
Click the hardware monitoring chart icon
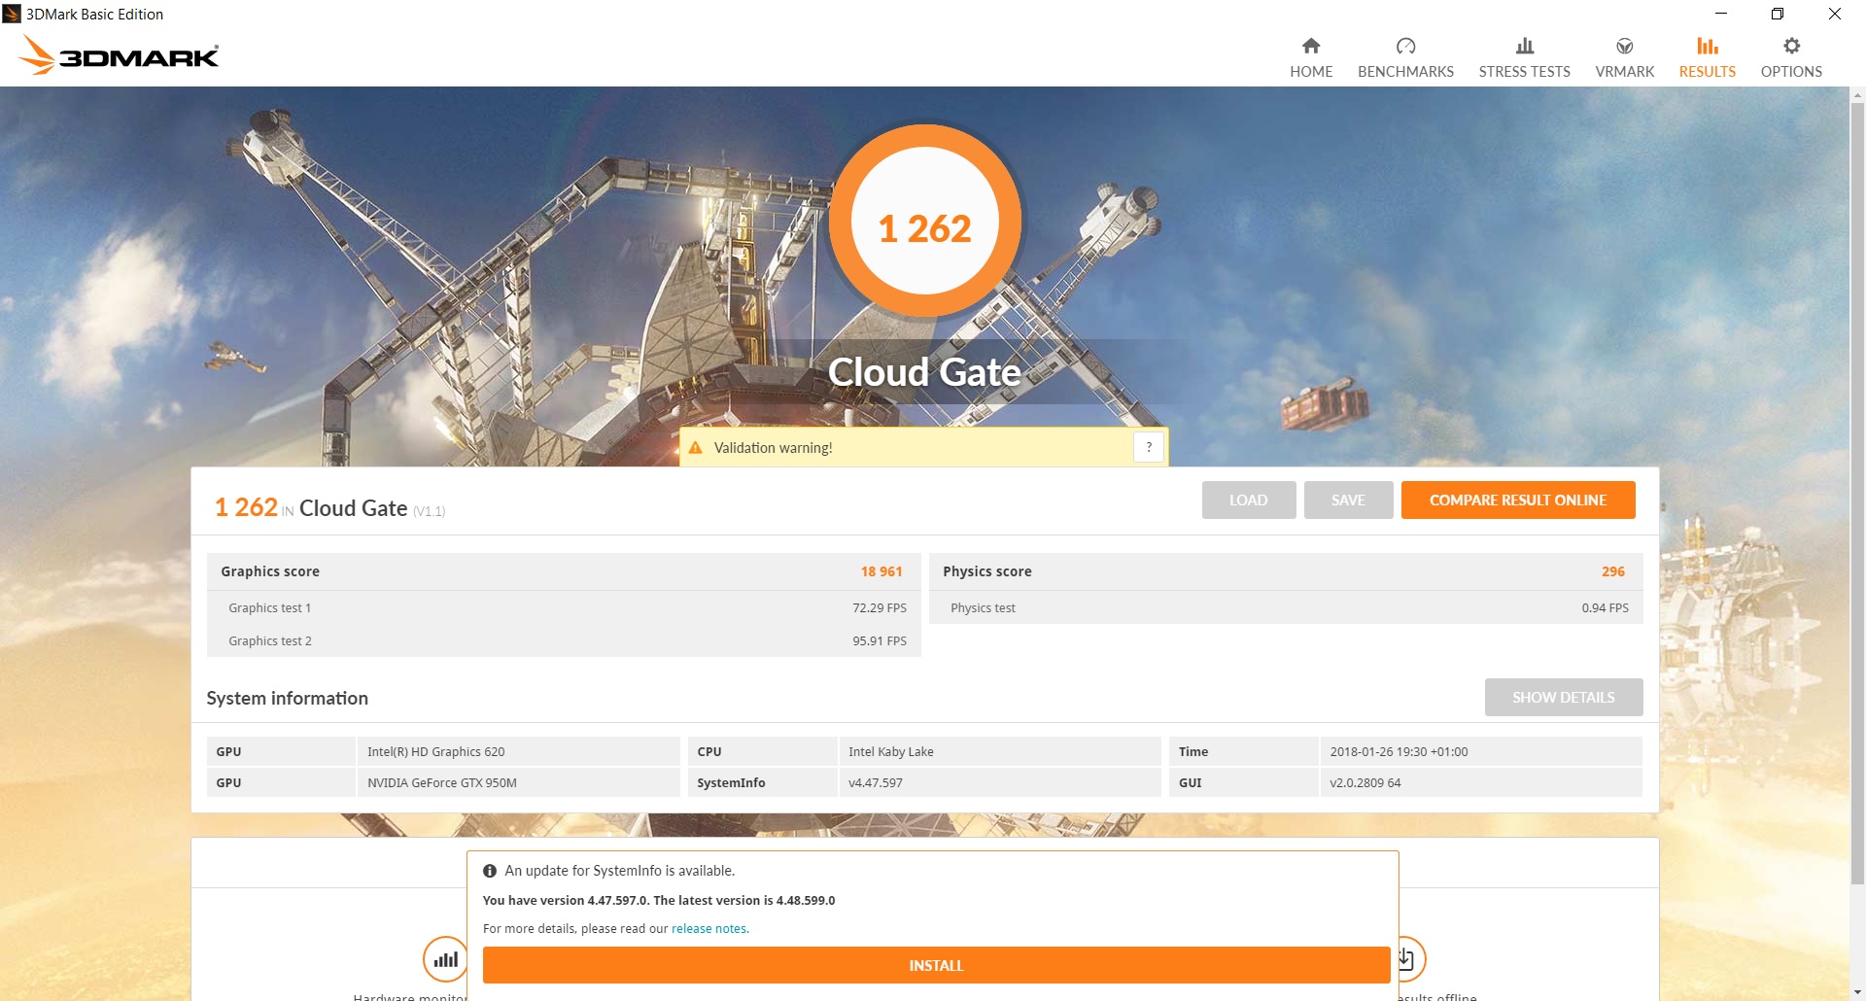pos(445,959)
